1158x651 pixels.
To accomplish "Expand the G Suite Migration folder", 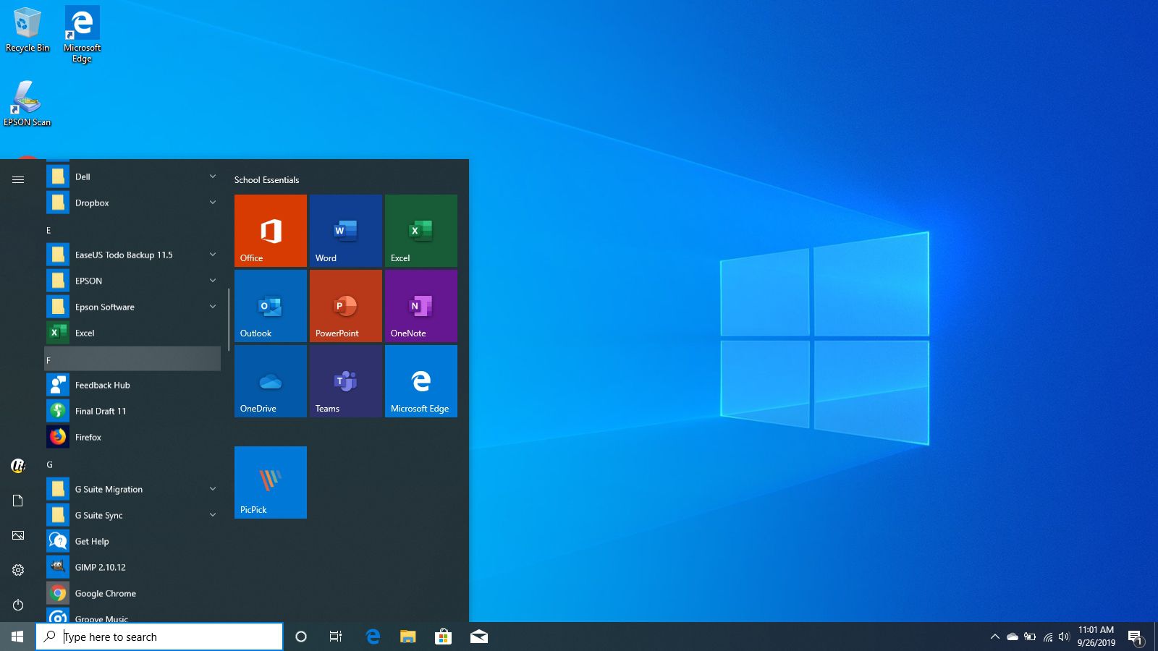I will (x=132, y=489).
